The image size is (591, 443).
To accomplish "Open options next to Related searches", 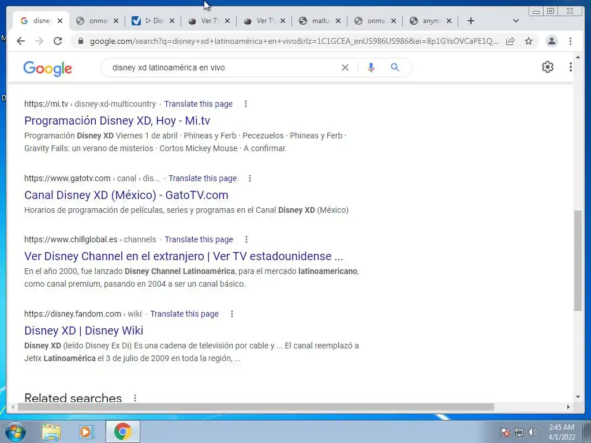I will pyautogui.click(x=135, y=398).
